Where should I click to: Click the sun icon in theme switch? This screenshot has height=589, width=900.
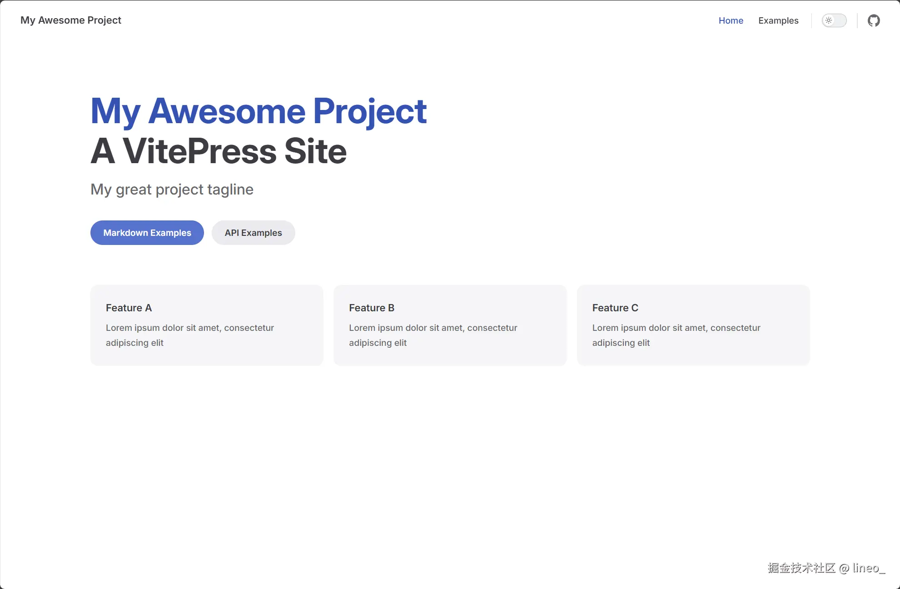[x=829, y=20]
